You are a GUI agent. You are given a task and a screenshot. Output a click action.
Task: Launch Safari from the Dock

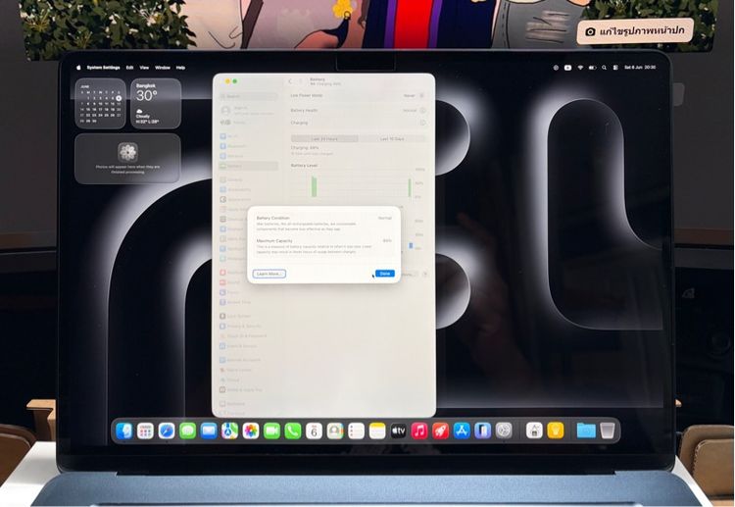[x=167, y=431]
